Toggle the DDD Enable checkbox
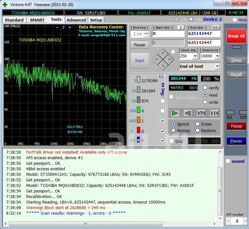This screenshot has width=249, height=229. (171, 97)
